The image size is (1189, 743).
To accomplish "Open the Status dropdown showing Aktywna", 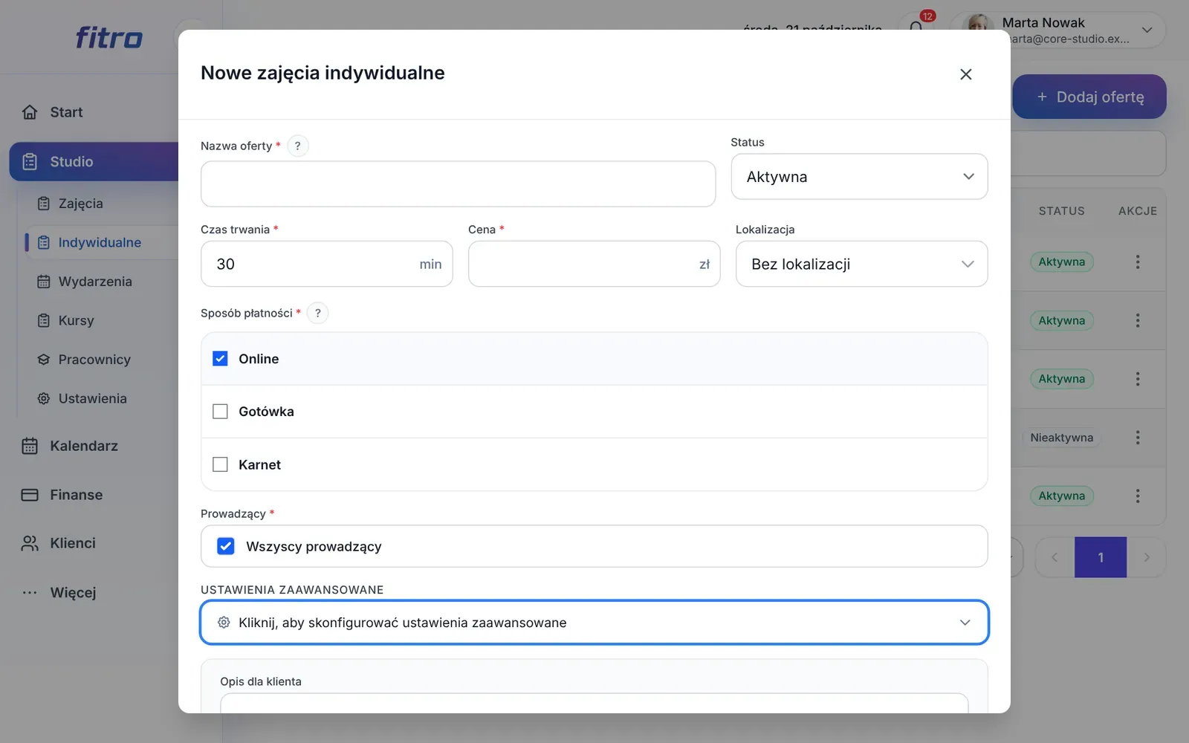I will click(859, 177).
